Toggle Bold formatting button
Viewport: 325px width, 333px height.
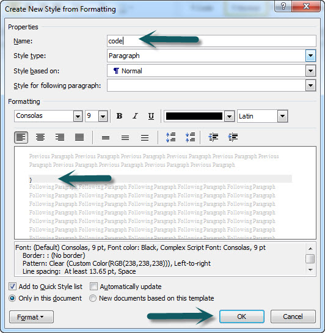tap(119, 116)
